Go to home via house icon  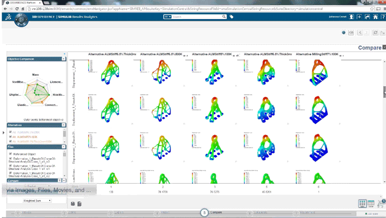point(375,17)
